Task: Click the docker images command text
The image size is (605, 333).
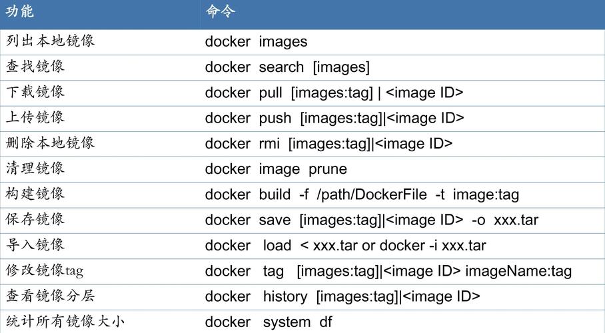Action: [x=257, y=42]
